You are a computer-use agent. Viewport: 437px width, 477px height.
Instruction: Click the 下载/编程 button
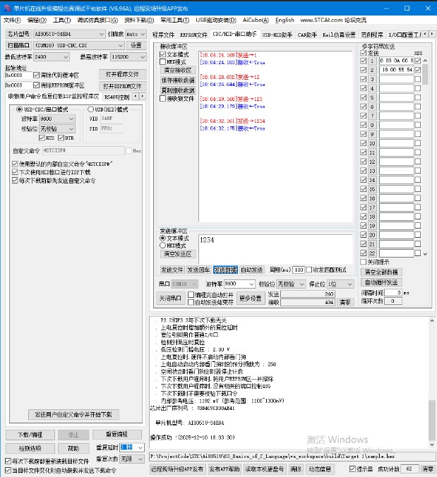(30, 435)
